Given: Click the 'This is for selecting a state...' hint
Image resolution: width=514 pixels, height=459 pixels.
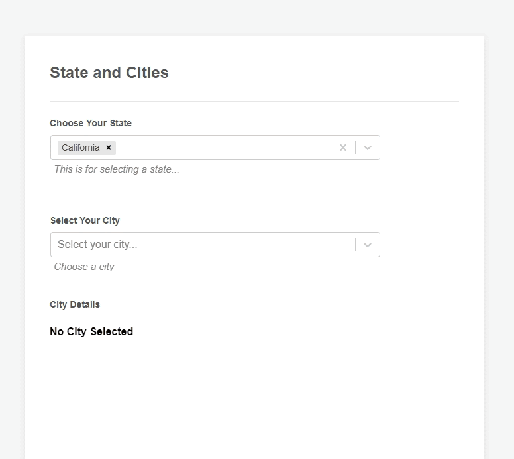Looking at the screenshot, I should [x=117, y=169].
